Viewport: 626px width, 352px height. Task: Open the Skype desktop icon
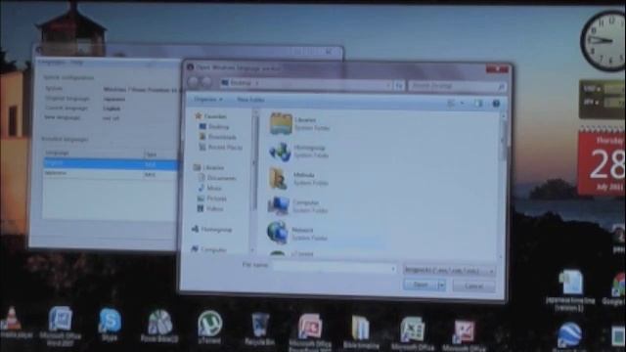110,324
